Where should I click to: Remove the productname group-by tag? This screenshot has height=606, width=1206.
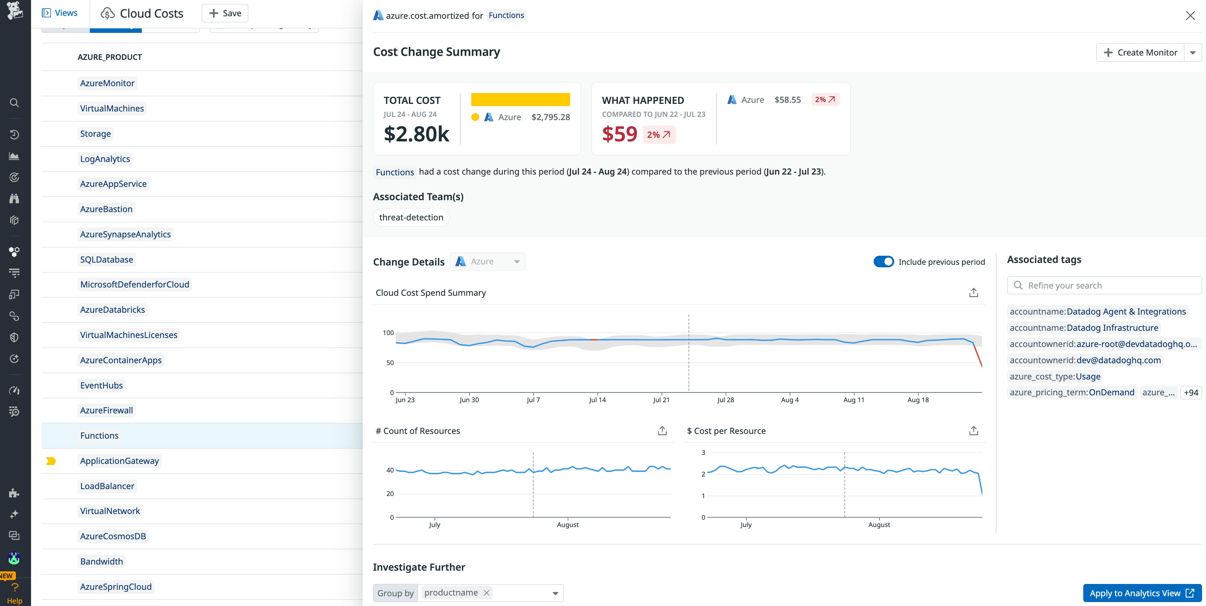[x=486, y=593]
